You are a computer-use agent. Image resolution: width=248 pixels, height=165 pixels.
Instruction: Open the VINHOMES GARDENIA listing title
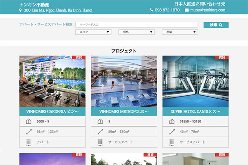click(52, 111)
